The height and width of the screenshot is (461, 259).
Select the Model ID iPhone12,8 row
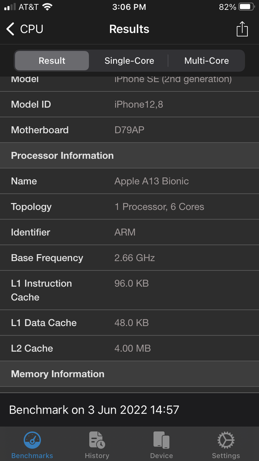click(x=129, y=105)
